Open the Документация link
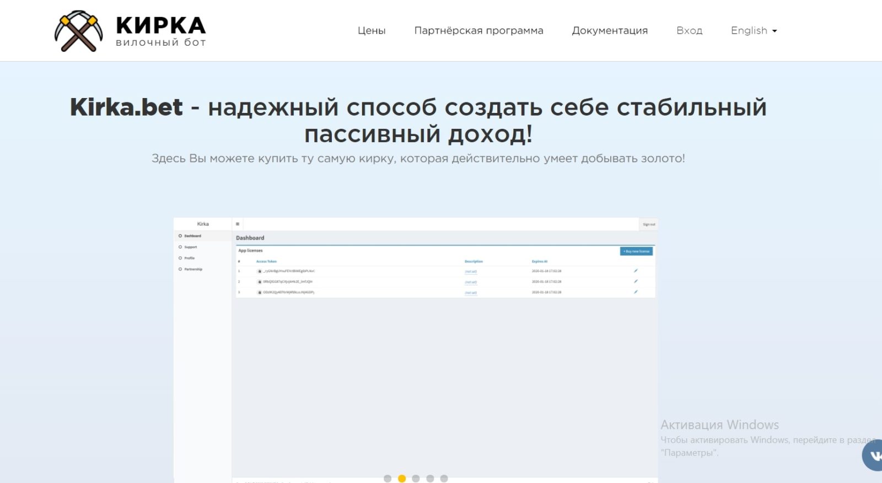This screenshot has height=483, width=882. tap(610, 31)
